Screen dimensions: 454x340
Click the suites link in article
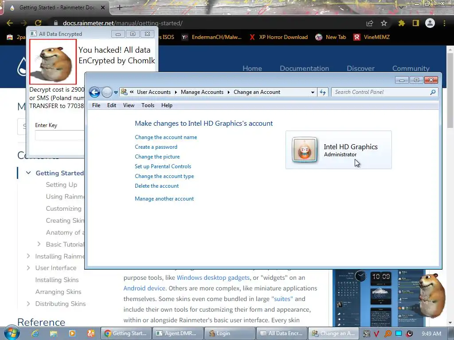point(282,299)
